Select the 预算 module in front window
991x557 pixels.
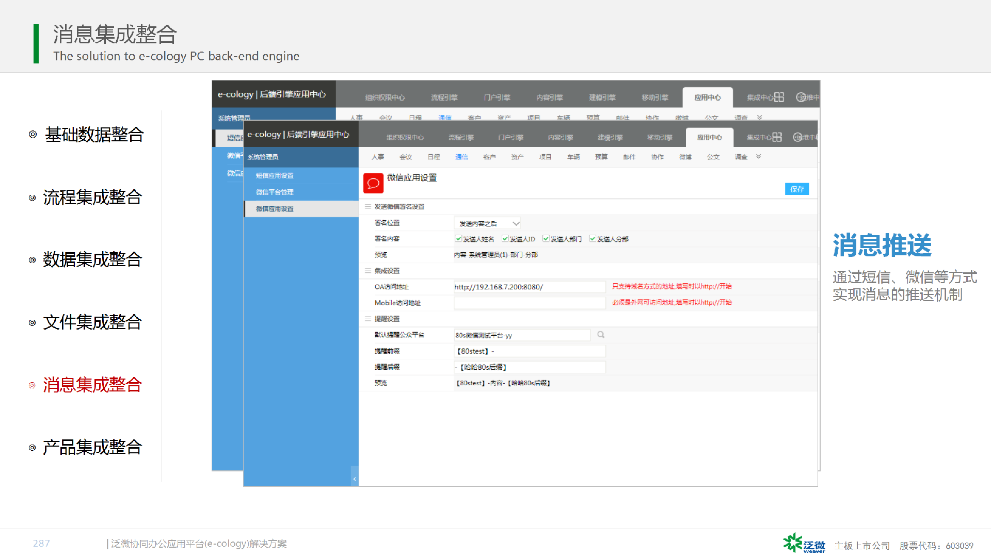pyautogui.click(x=601, y=157)
